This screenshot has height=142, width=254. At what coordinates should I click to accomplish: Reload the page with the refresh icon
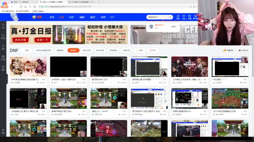pos(21,7)
